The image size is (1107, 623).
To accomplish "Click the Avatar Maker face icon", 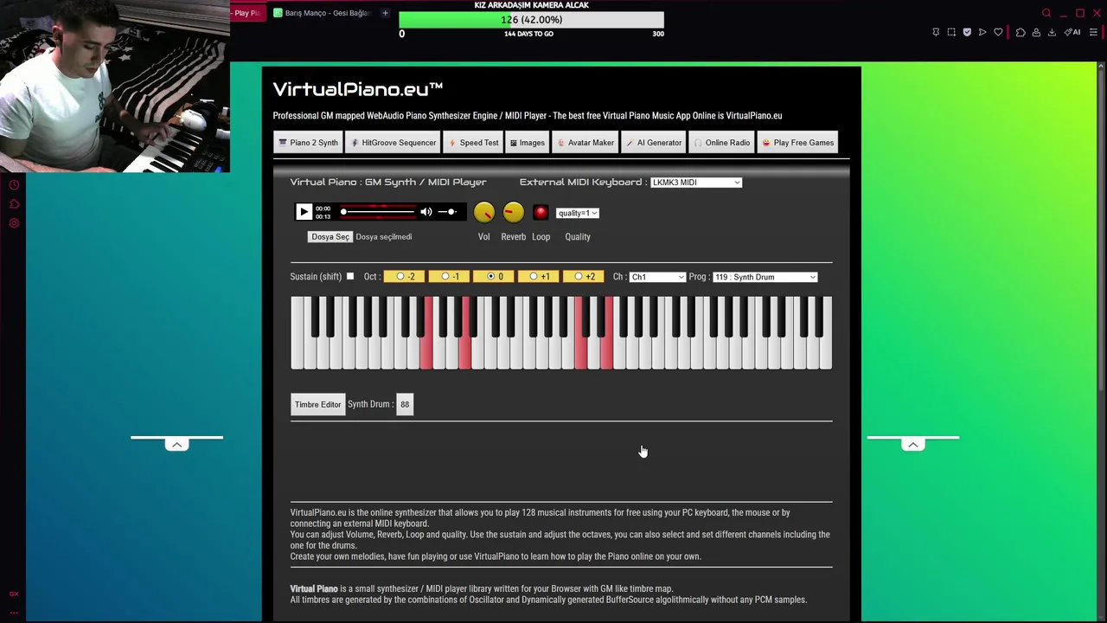I will tap(561, 143).
